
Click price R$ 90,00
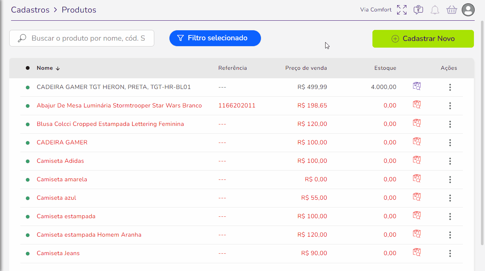pos(314,253)
